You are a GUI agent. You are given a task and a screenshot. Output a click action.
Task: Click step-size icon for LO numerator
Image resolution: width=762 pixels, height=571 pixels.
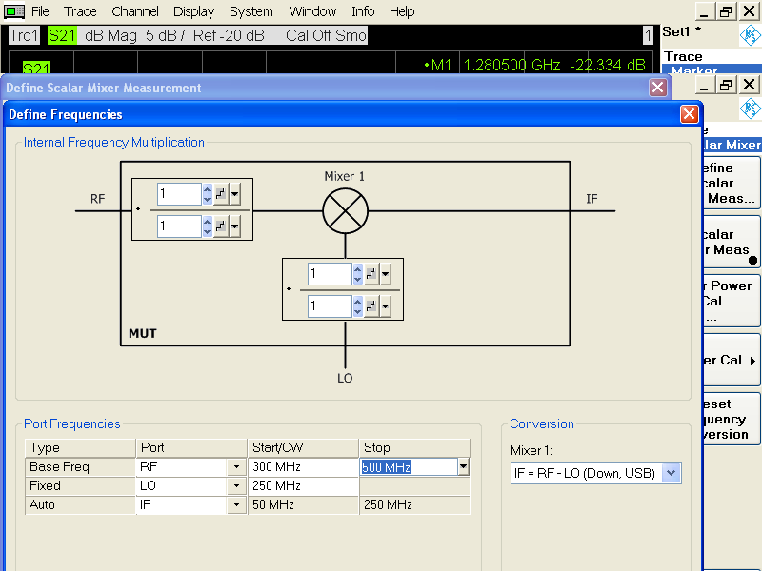click(371, 274)
